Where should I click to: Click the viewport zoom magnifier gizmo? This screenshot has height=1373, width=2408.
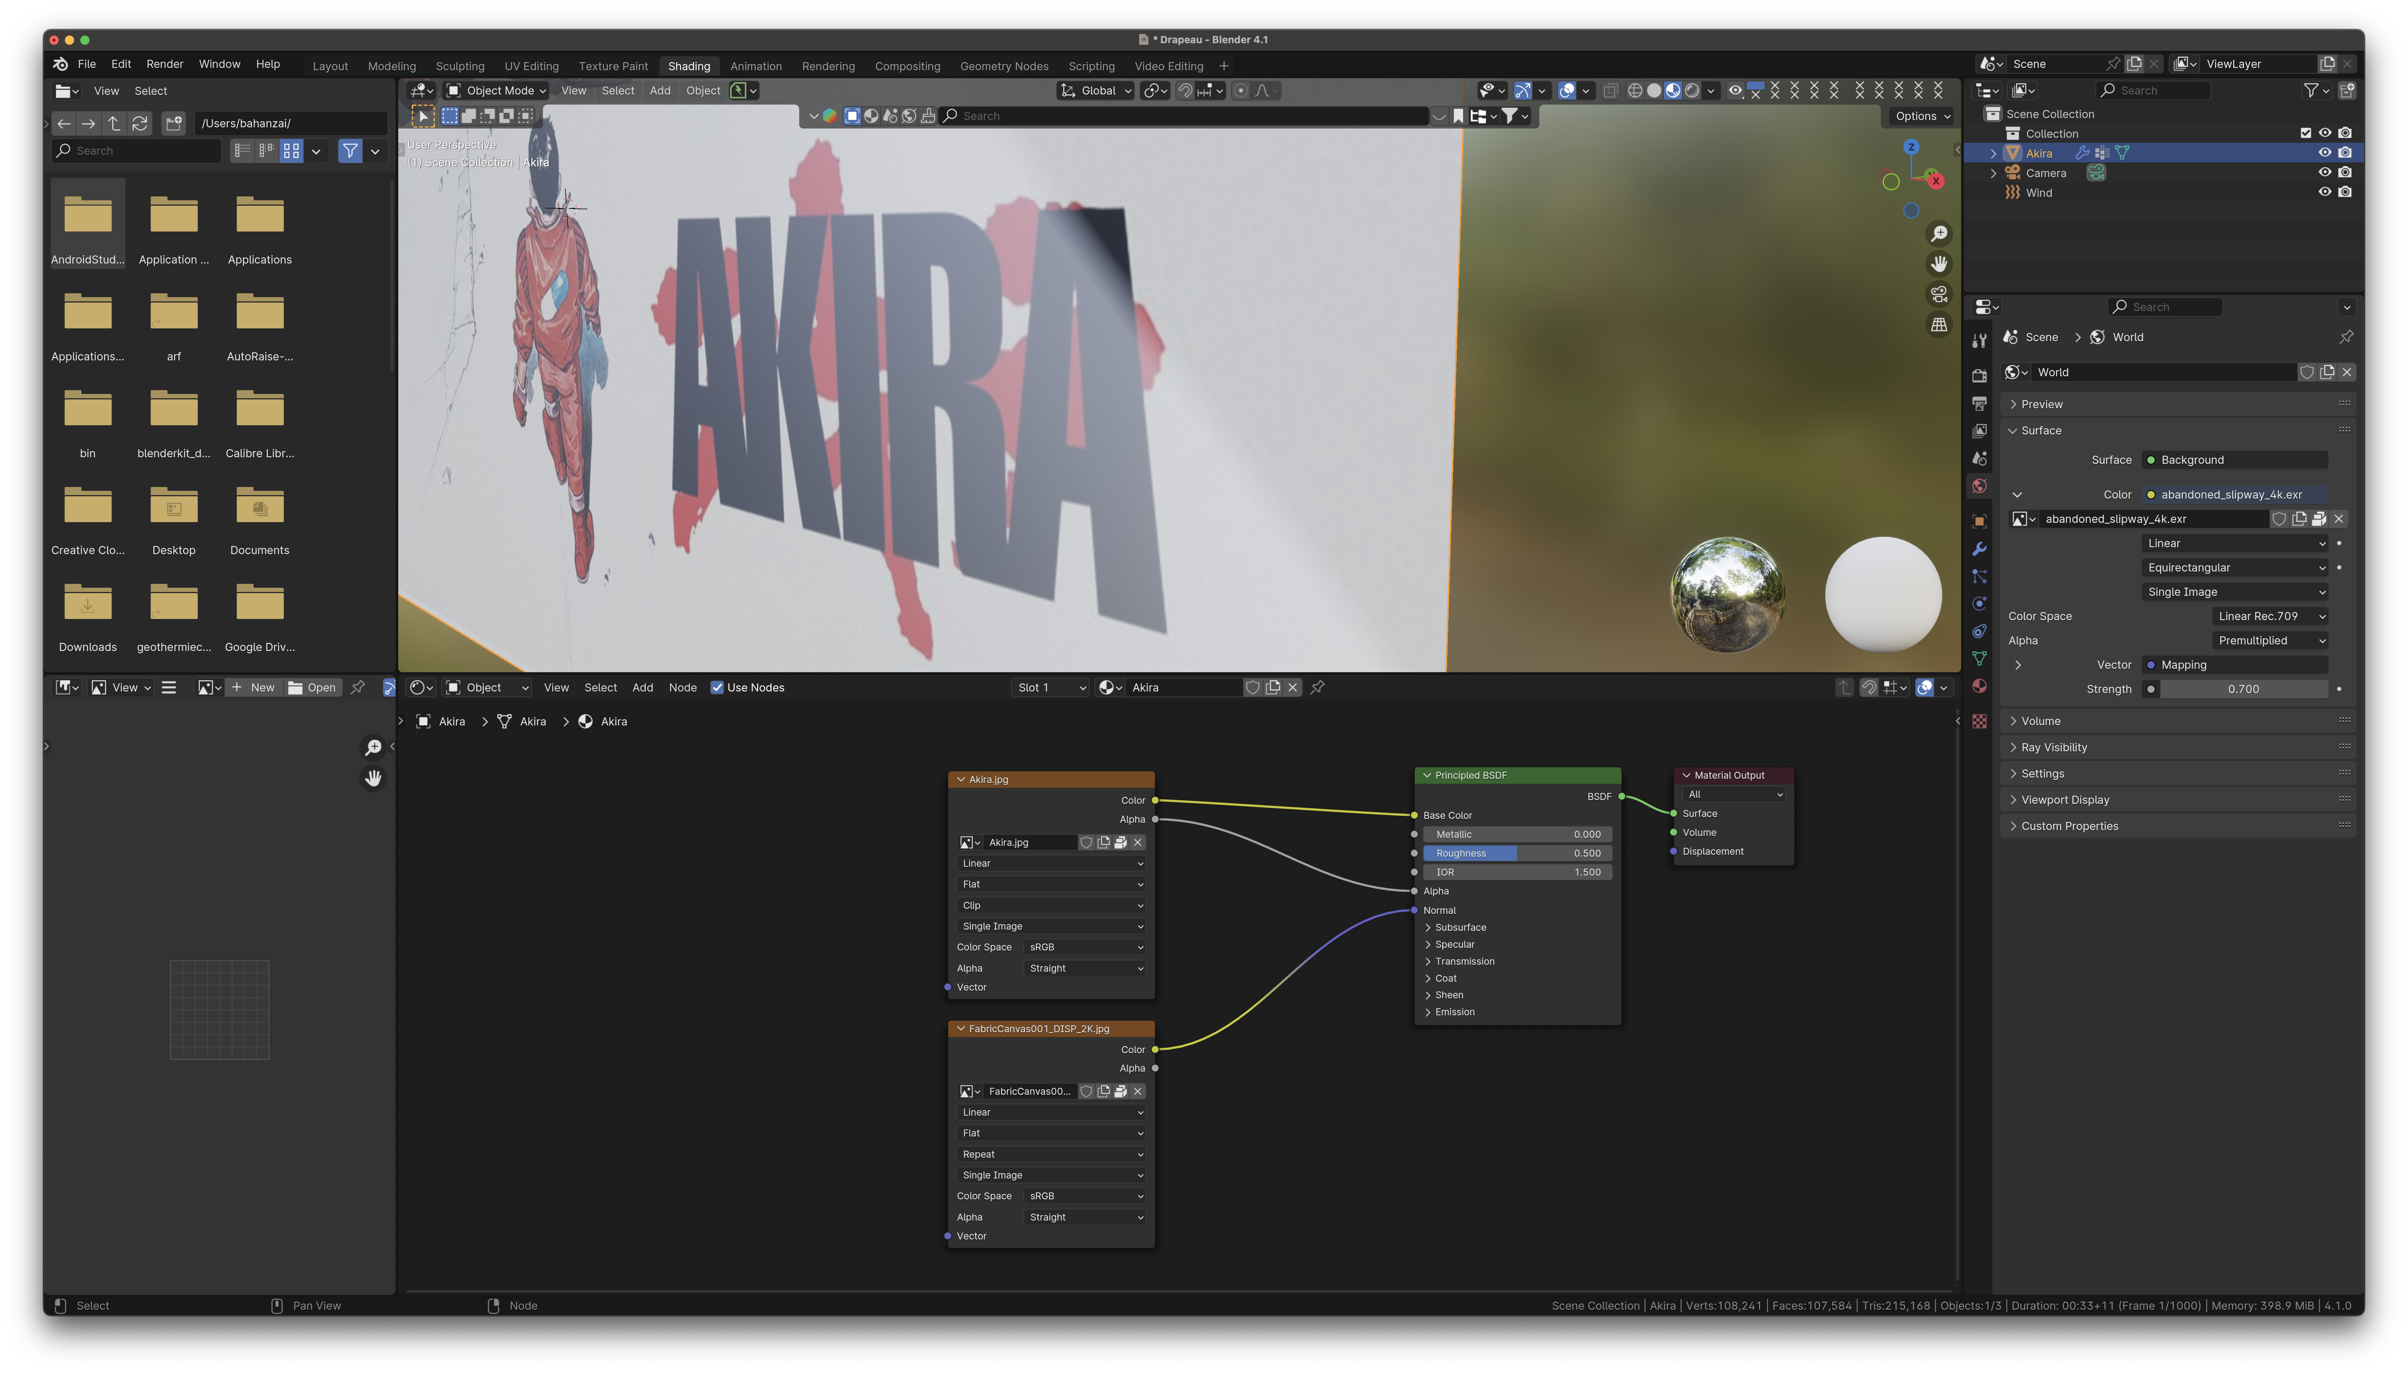1938,234
